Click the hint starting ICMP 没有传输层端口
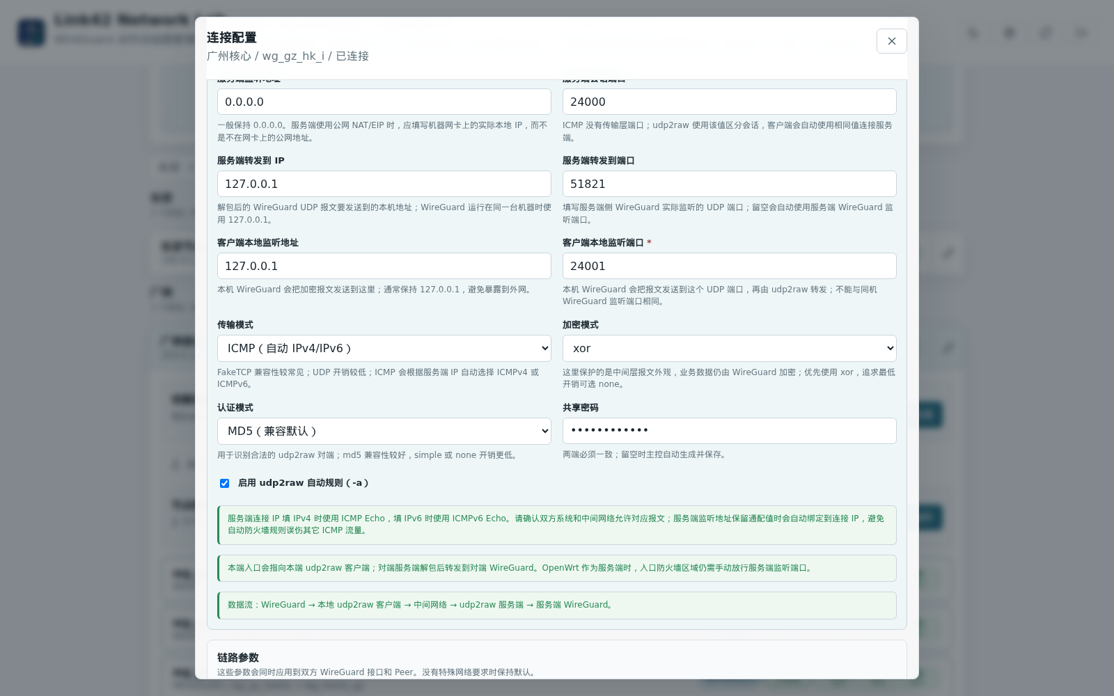This screenshot has width=1114, height=696. pos(728,132)
